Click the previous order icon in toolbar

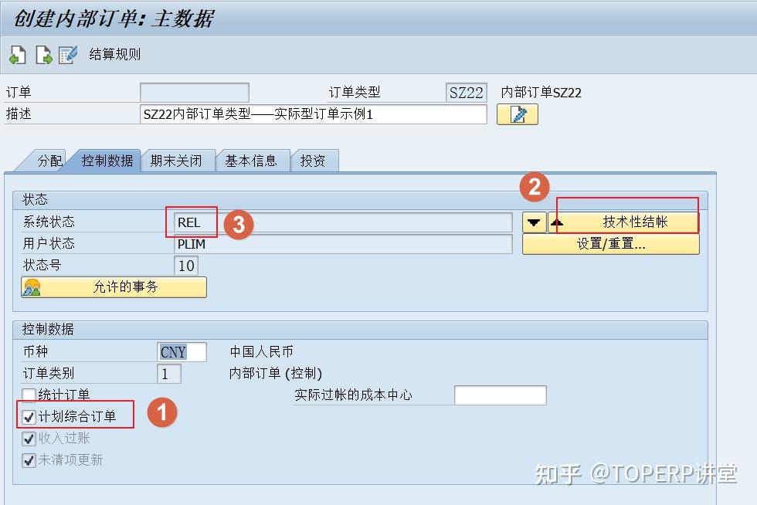(x=17, y=54)
